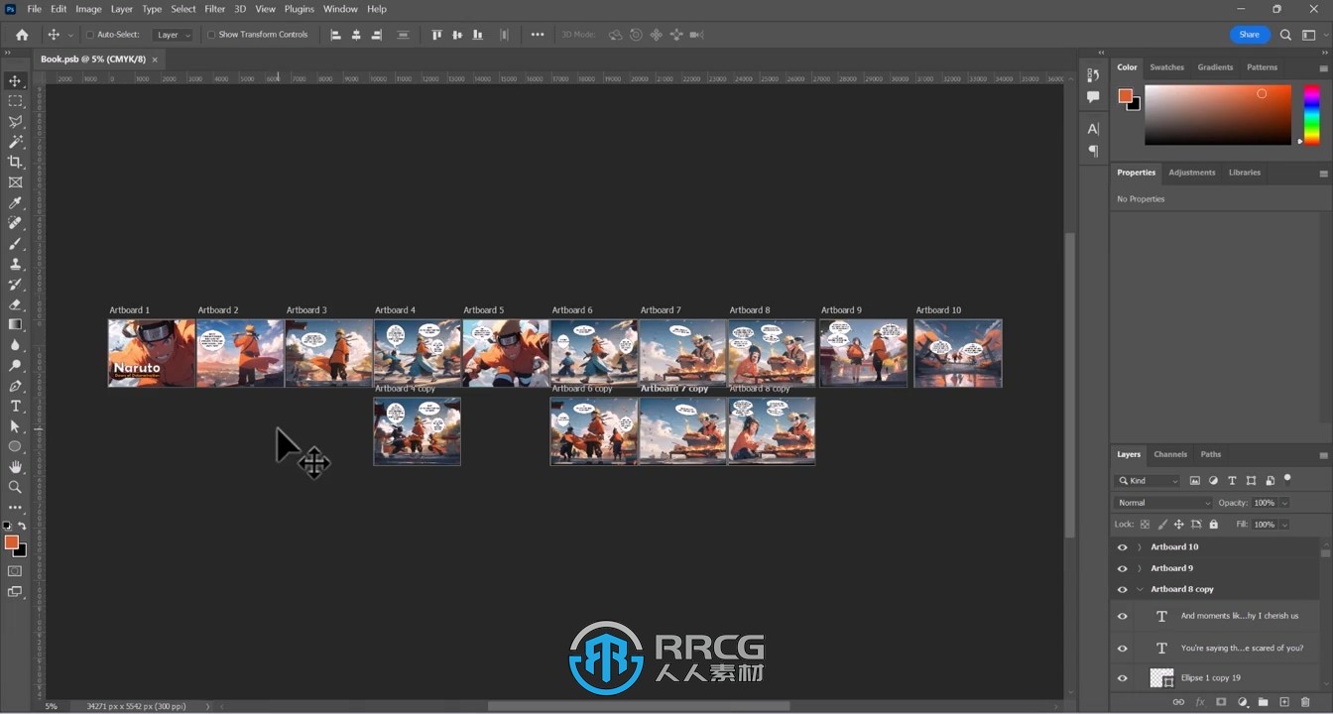This screenshot has width=1333, height=714.
Task: Select the Gradient tool
Action: tap(15, 324)
